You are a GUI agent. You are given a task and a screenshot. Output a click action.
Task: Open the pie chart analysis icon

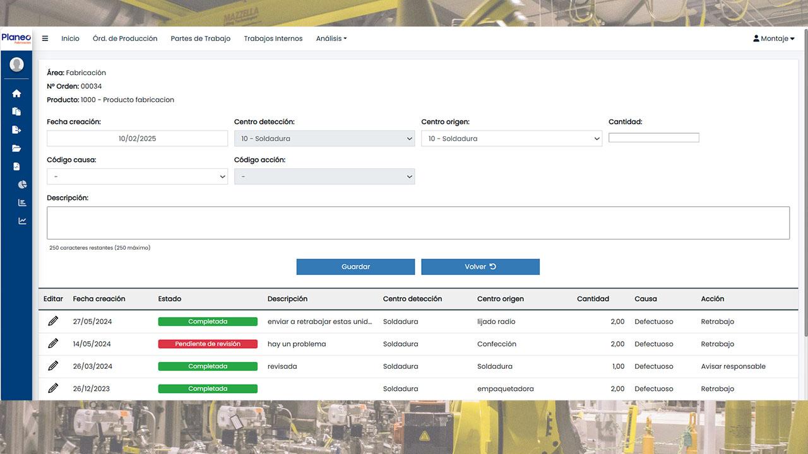(x=16, y=184)
